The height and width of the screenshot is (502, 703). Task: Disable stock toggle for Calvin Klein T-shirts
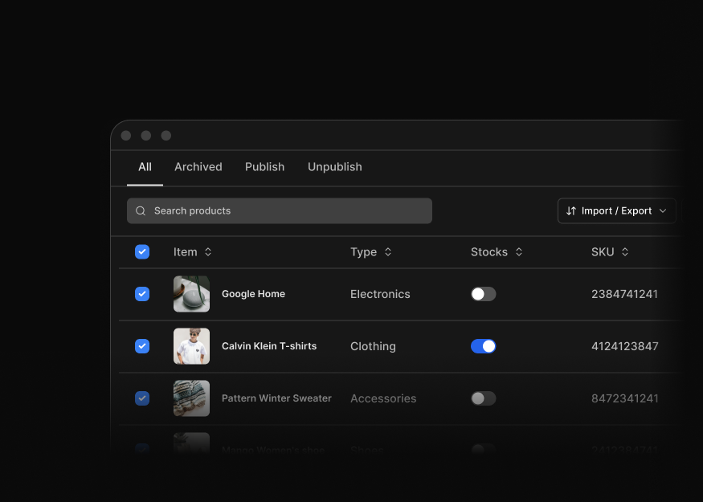click(484, 346)
